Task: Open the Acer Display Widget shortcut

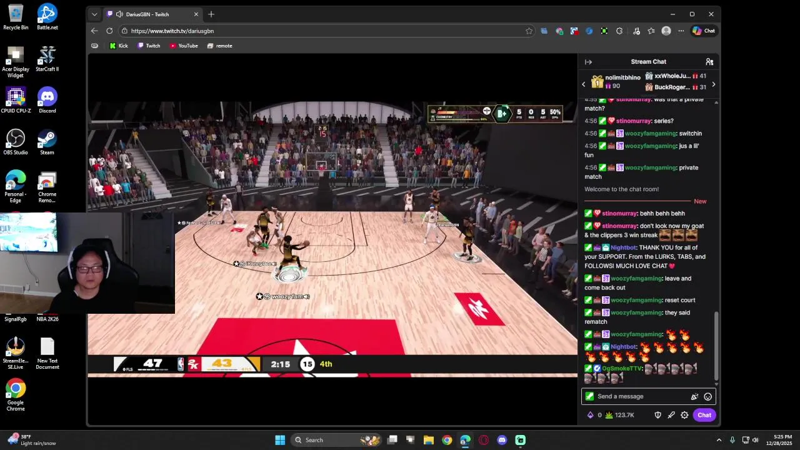Action: click(16, 62)
